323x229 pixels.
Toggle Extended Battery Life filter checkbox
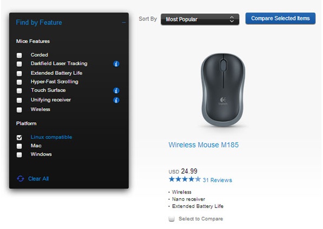19,73
